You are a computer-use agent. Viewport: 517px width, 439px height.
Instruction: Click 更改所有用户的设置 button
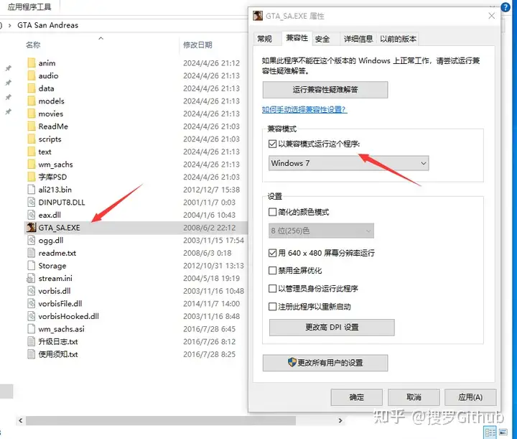(325, 363)
